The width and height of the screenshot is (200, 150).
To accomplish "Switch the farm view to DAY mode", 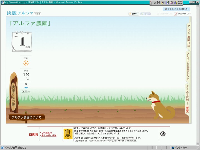I will (x=134, y=14).
